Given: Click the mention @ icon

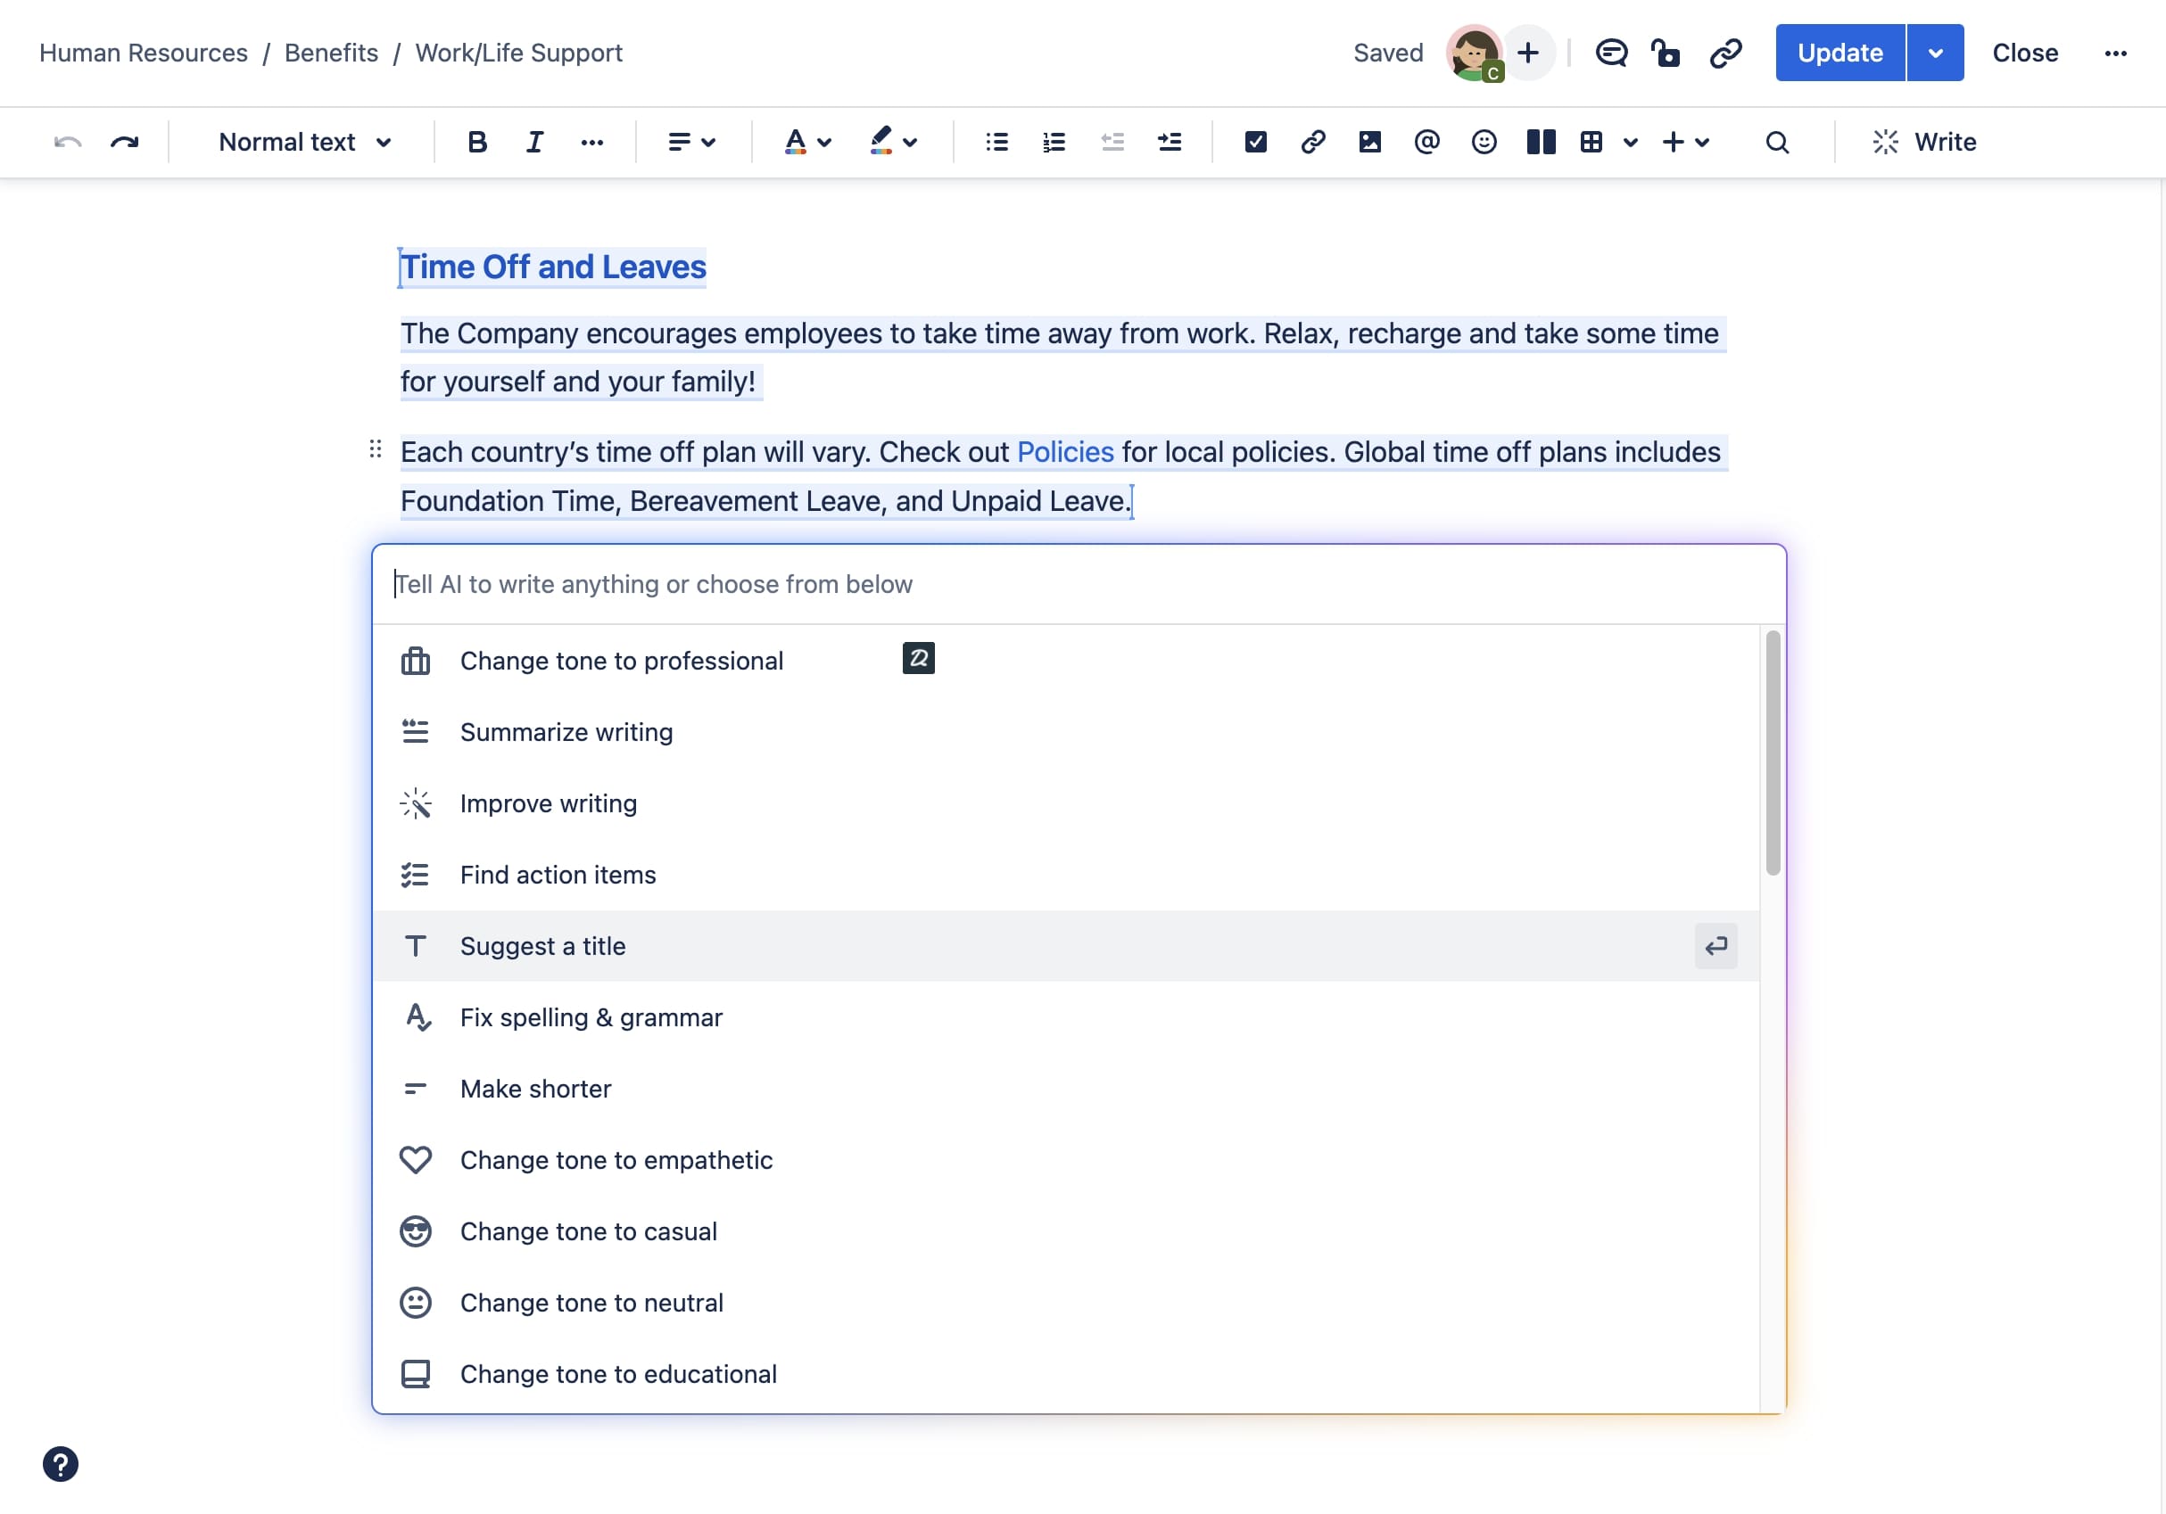Looking at the screenshot, I should [x=1427, y=143].
